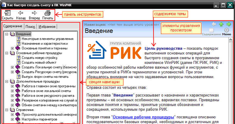Select the Дополнительные процедуры tree label
235x124 pixels.
coord(38,81)
